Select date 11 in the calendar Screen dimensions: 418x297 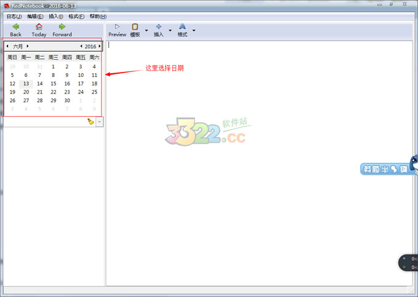point(95,75)
